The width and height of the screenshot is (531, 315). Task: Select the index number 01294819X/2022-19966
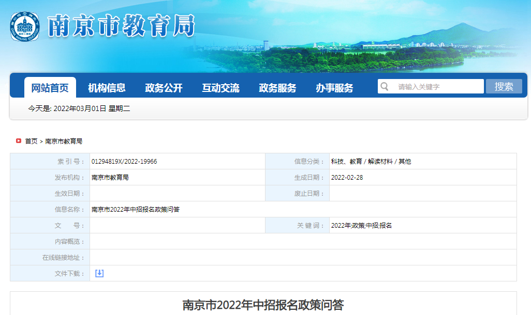(124, 162)
